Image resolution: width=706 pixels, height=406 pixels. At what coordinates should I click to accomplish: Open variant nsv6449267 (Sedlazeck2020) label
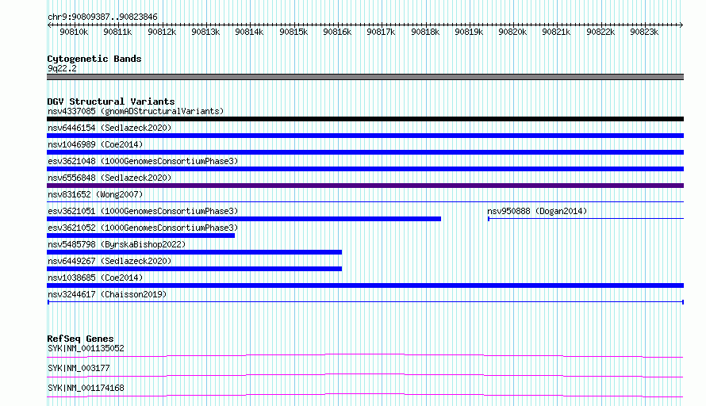tap(109, 261)
